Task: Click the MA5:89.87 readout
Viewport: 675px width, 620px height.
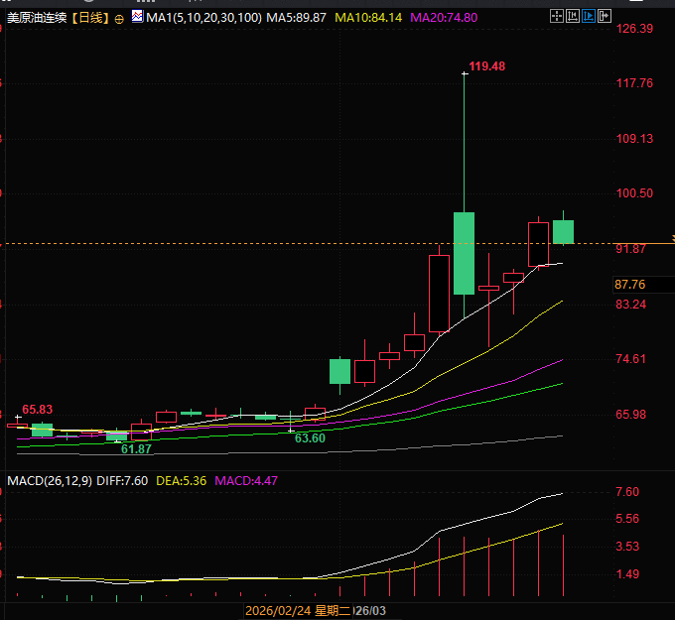Action: (296, 18)
